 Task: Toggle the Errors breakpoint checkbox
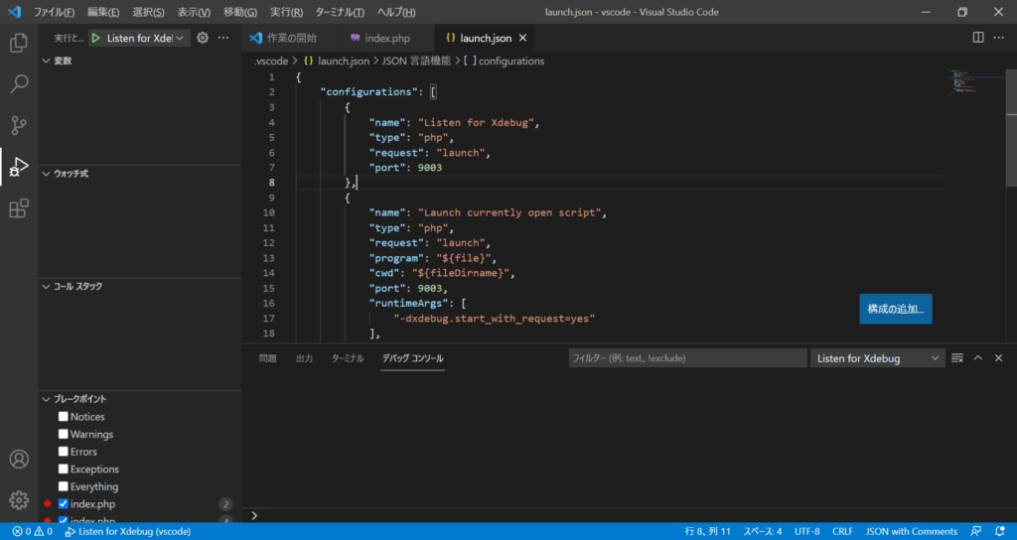(63, 452)
